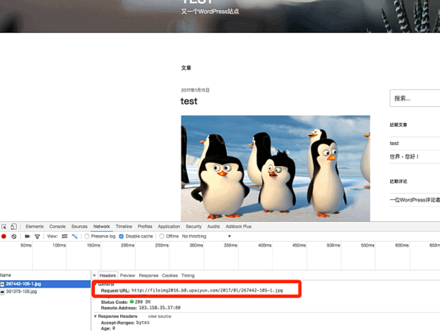Open the Elements tab
440x331 pixels.
click(34, 227)
